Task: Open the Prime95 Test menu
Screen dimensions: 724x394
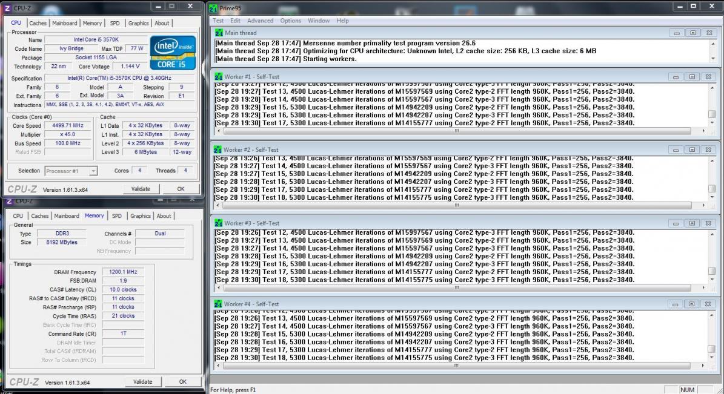Action: 218,21
